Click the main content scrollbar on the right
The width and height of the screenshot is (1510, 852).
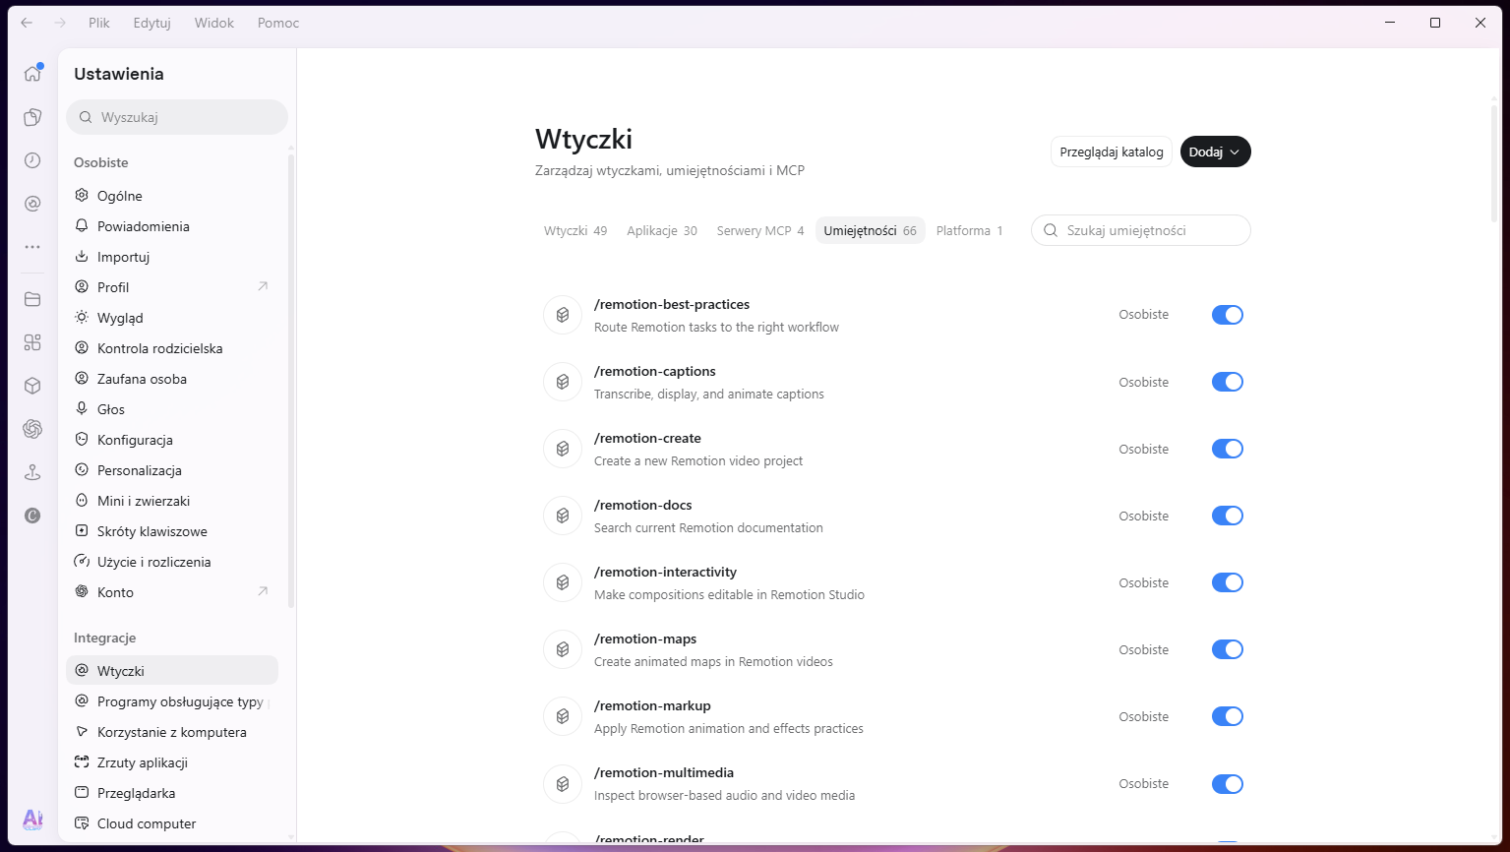1494,162
